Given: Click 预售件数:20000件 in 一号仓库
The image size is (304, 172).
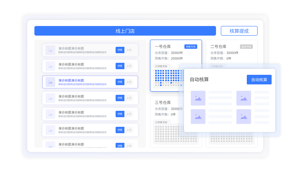Looking at the screenshot, I should click(x=169, y=58).
